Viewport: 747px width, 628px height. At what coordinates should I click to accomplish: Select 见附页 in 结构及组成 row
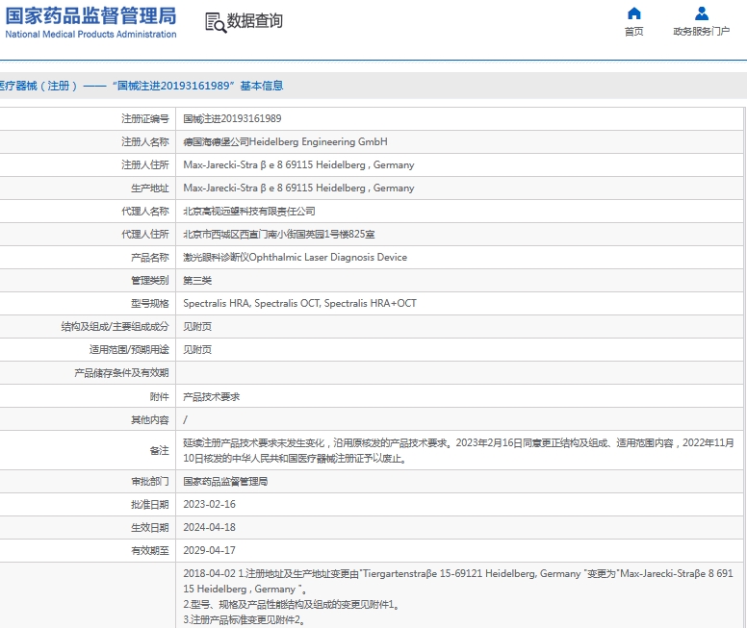pyautogui.click(x=197, y=327)
